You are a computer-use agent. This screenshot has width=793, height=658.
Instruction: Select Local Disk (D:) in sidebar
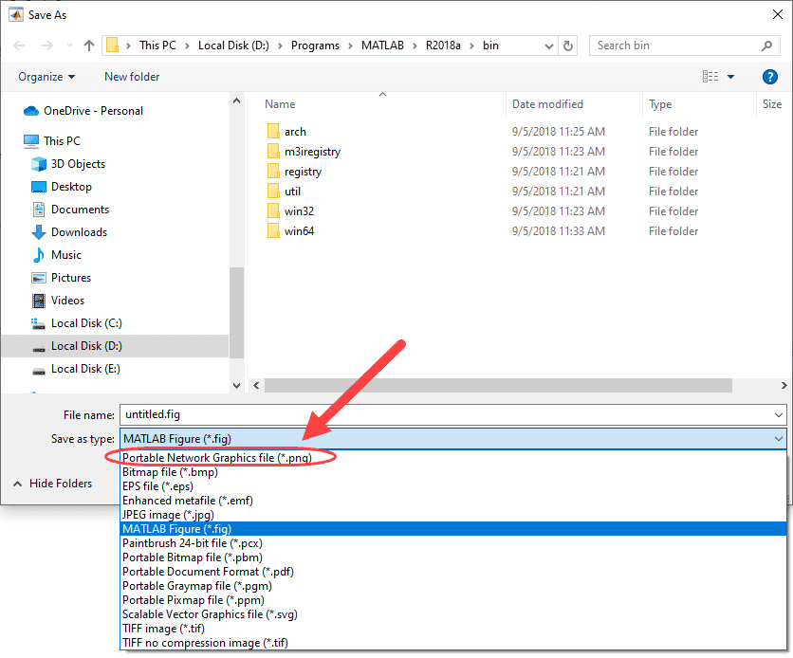click(x=115, y=346)
